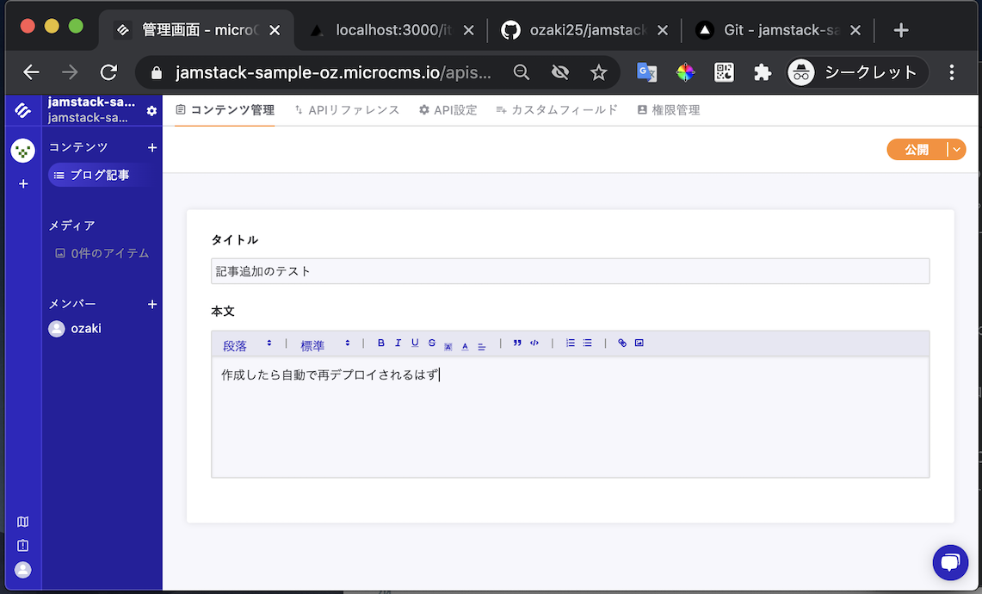Open the user profile icon at sidebar bottom
982x594 pixels.
tap(23, 570)
